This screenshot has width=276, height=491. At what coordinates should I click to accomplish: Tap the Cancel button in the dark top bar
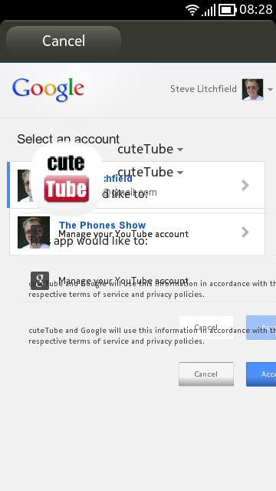tap(64, 41)
